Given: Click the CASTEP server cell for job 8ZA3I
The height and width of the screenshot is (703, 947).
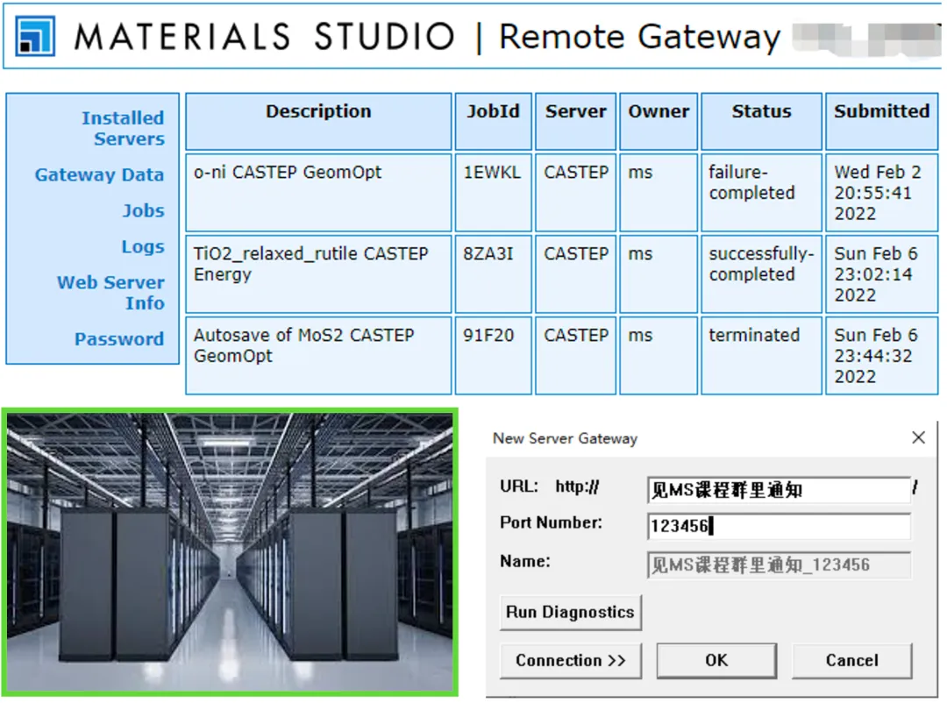Looking at the screenshot, I should [575, 274].
